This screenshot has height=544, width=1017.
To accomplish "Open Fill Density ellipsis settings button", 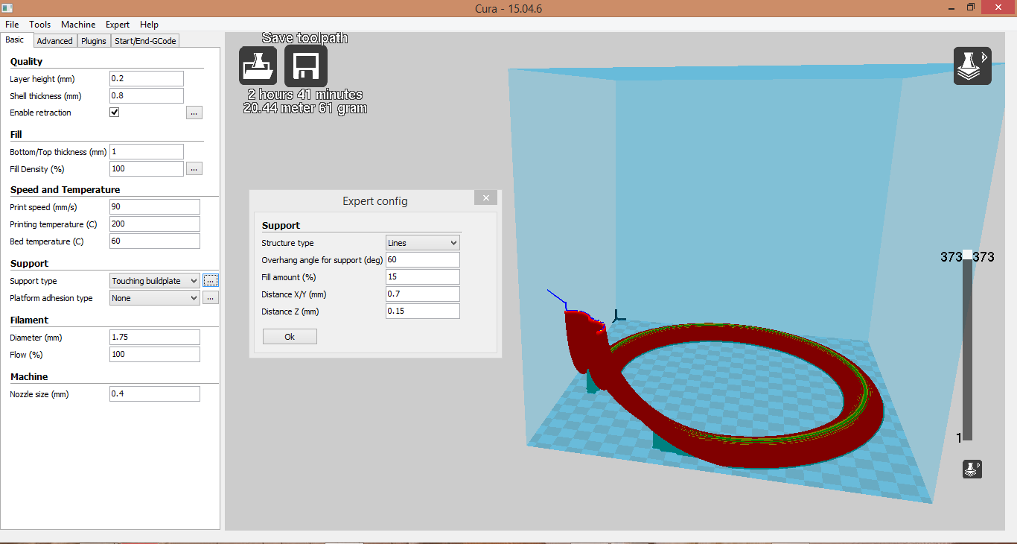I will pos(194,169).
